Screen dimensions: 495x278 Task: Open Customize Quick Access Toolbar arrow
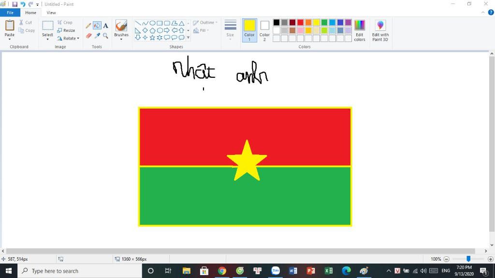tap(37, 4)
